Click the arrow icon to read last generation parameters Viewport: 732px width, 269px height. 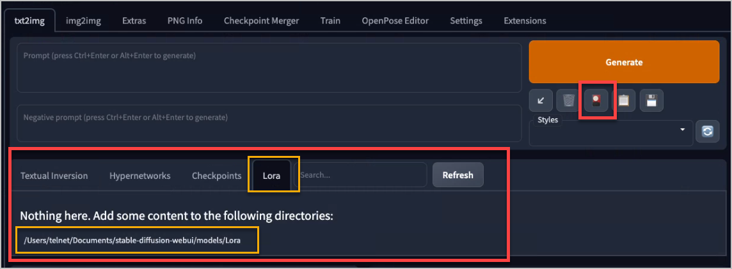click(x=541, y=100)
